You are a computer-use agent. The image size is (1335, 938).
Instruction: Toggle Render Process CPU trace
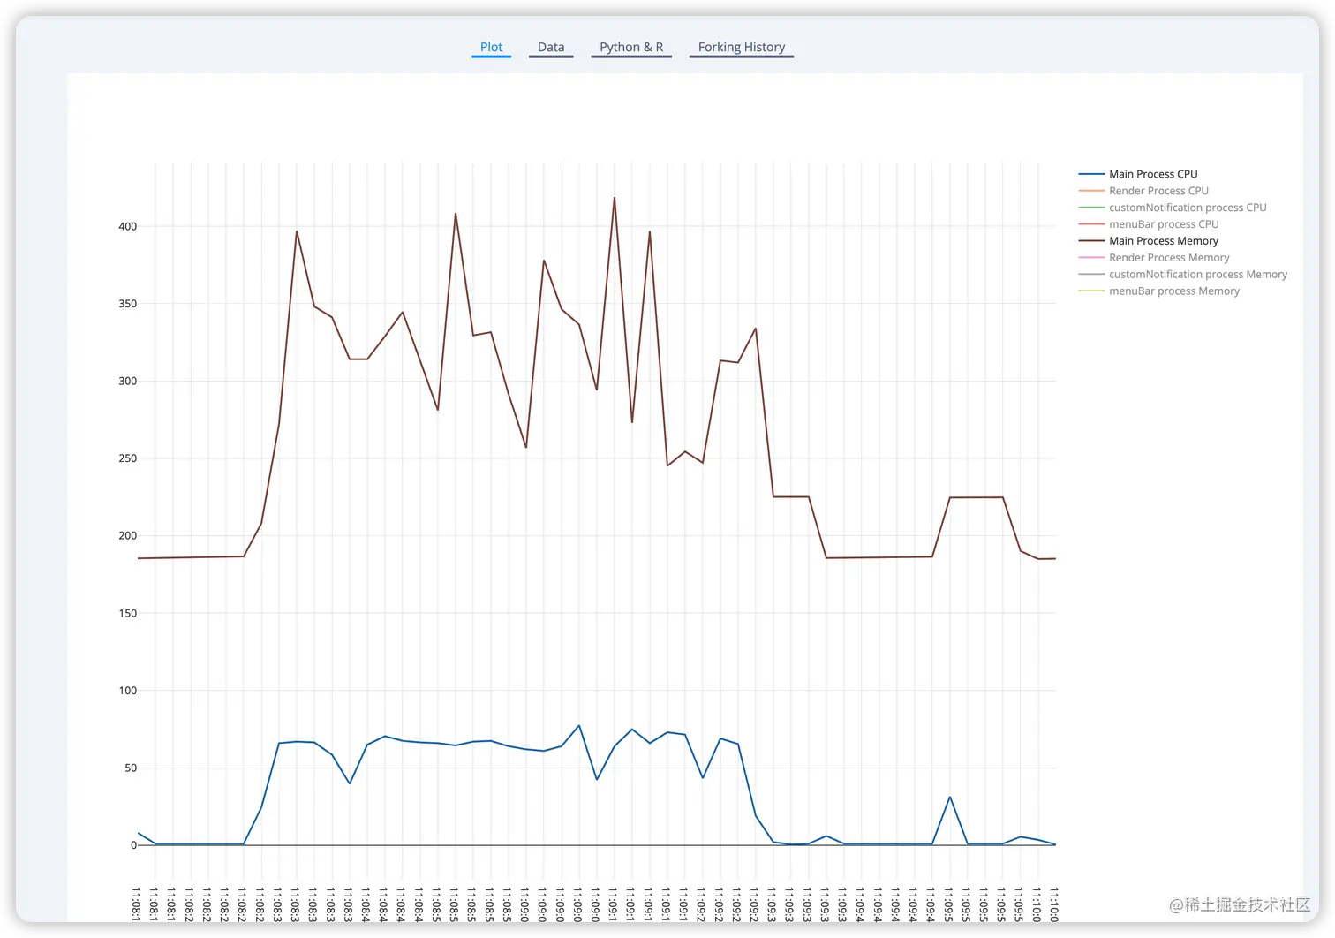tap(1158, 191)
